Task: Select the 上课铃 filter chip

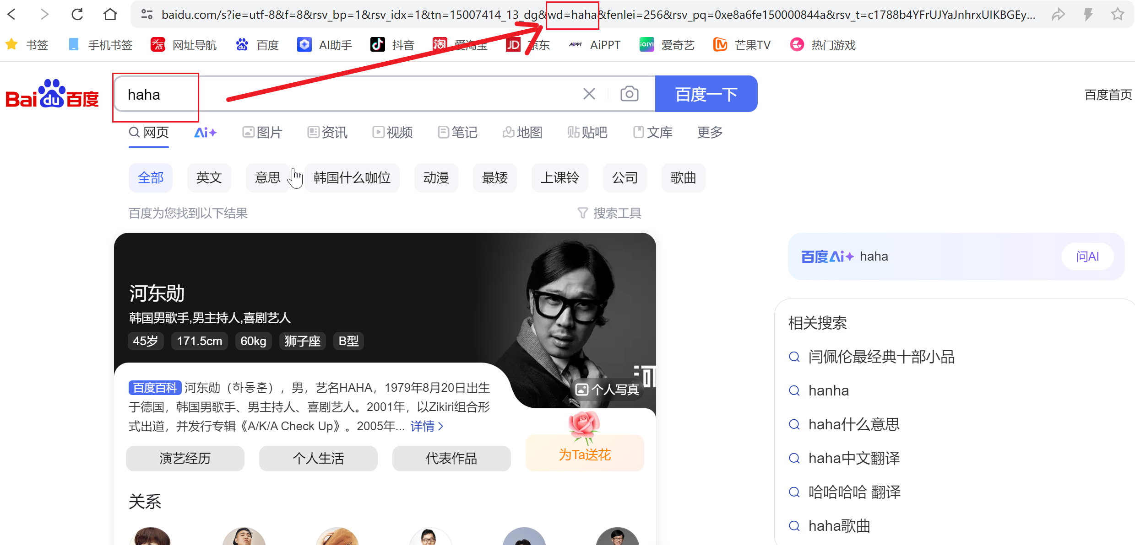Action: (x=560, y=177)
